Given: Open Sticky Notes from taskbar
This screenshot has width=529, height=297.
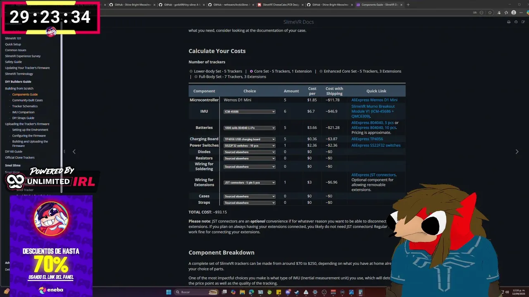Looking at the screenshot, I should [279, 292].
